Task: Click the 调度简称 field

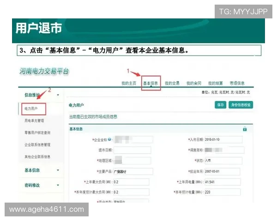Action: click(x=224, y=150)
